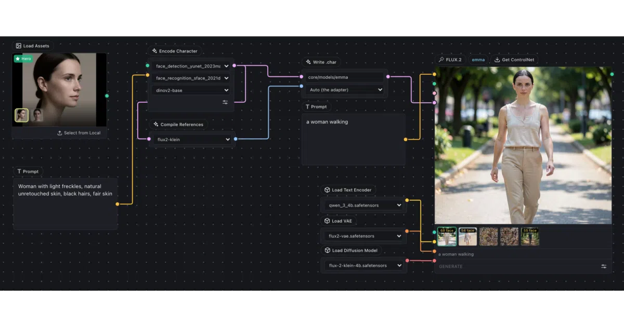Open the qwen_3_4b.safetensors text encoder dropdown
The height and width of the screenshot is (327, 624).
(363, 205)
